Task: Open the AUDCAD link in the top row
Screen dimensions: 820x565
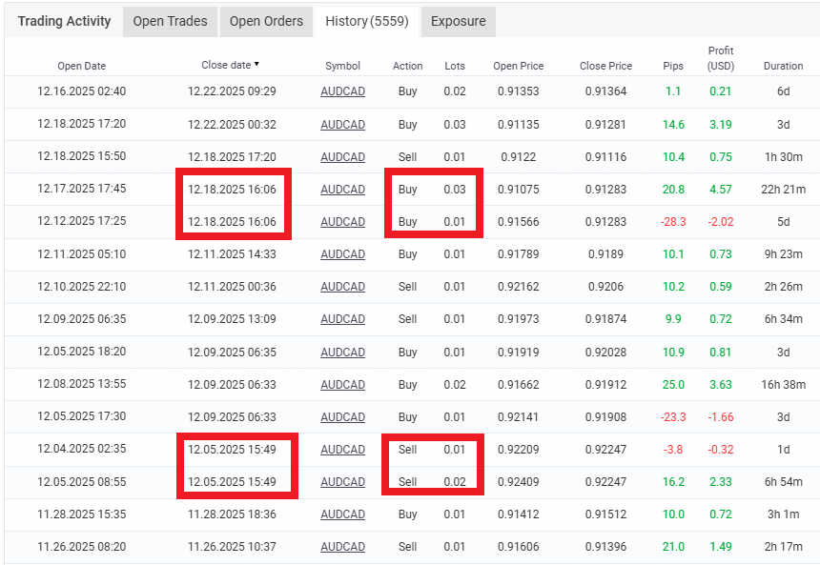Action: click(342, 91)
